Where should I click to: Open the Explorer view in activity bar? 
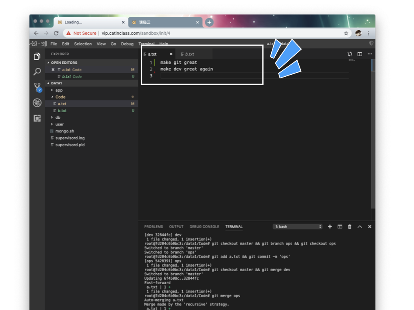point(37,56)
